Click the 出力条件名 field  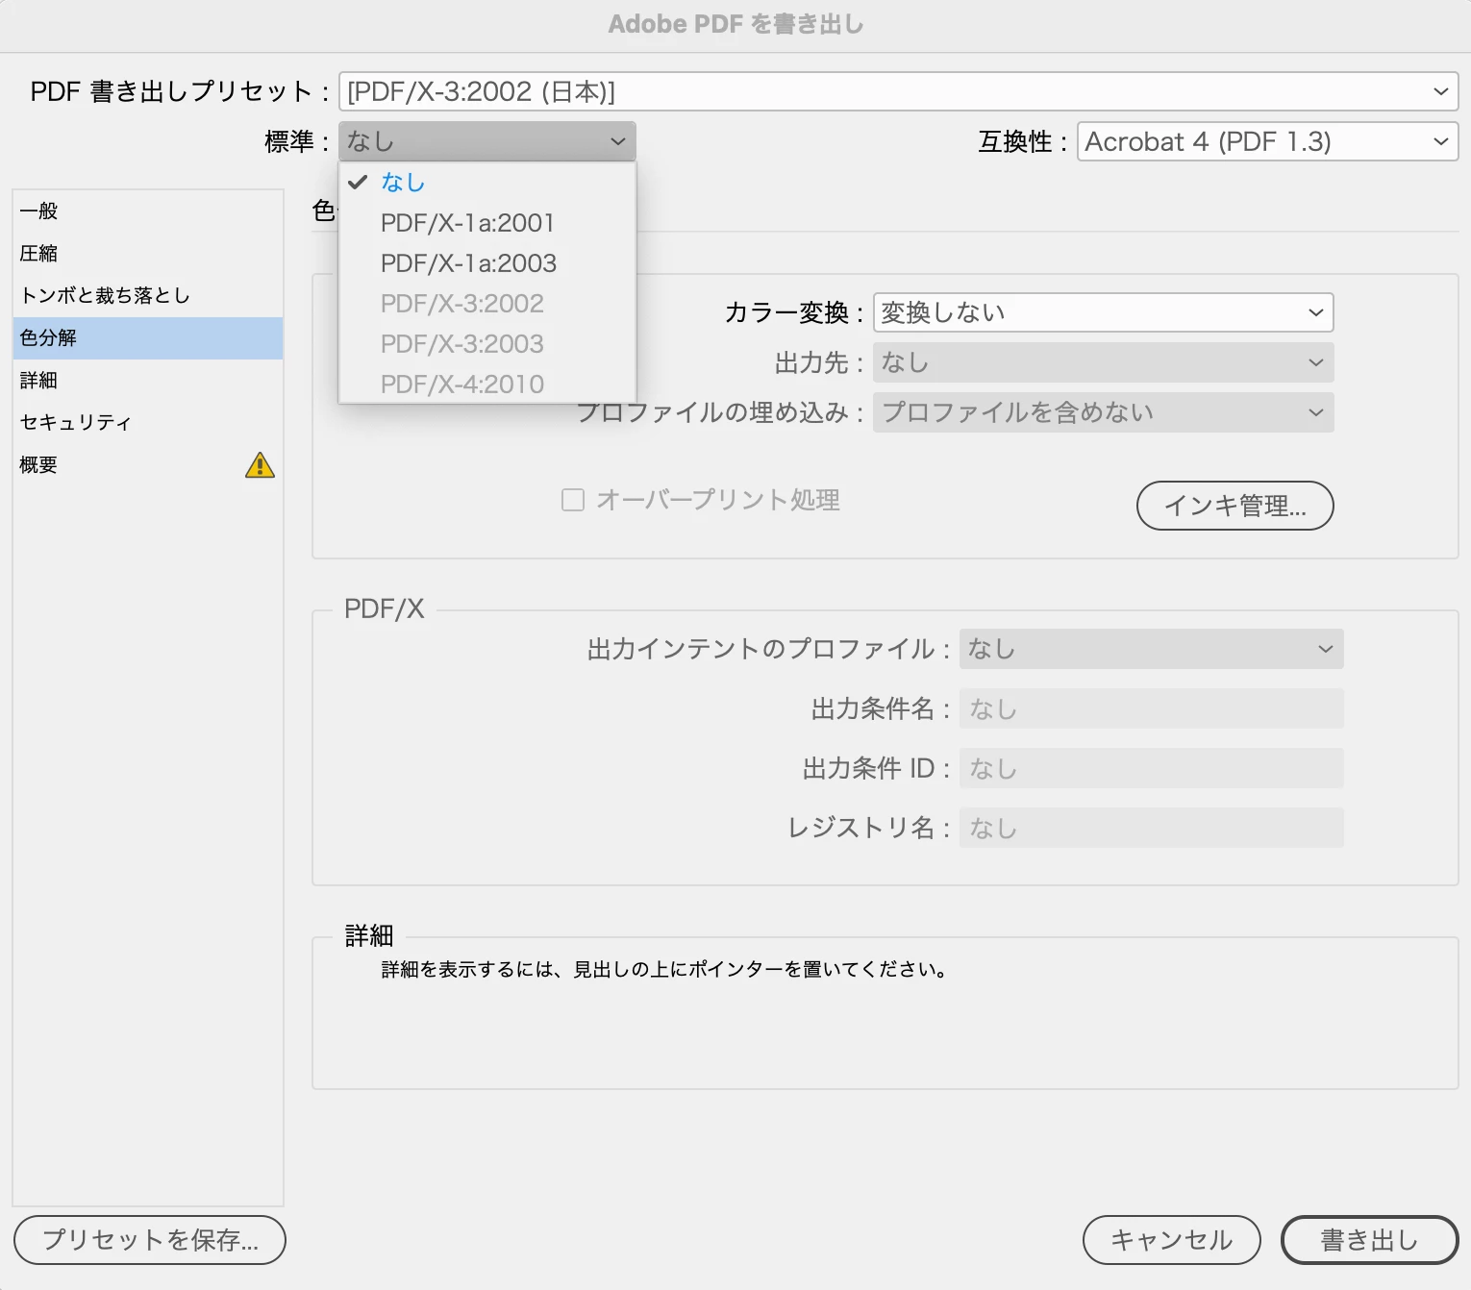pos(1151,708)
